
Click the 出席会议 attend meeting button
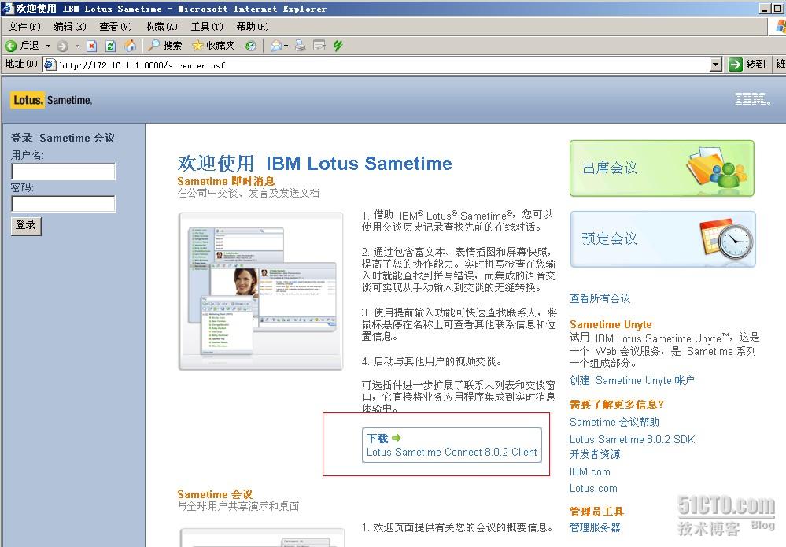pyautogui.click(x=662, y=168)
